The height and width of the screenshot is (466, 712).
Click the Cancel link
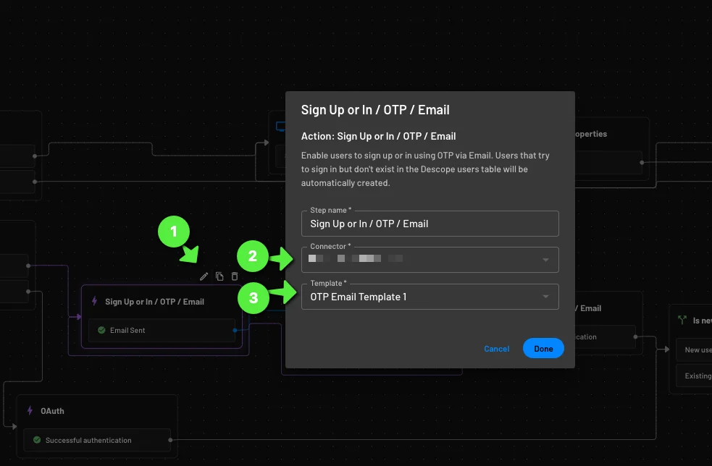coord(496,349)
